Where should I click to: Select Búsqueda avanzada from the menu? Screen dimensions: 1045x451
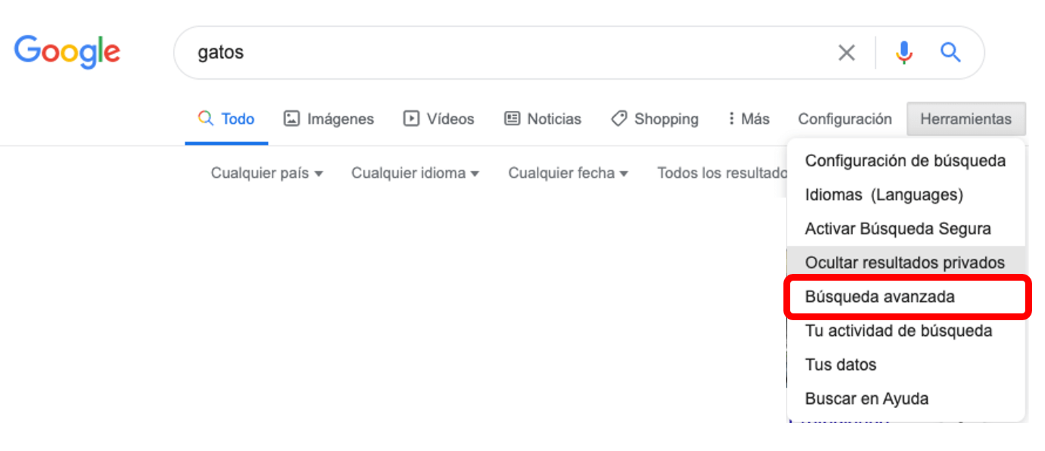click(879, 297)
